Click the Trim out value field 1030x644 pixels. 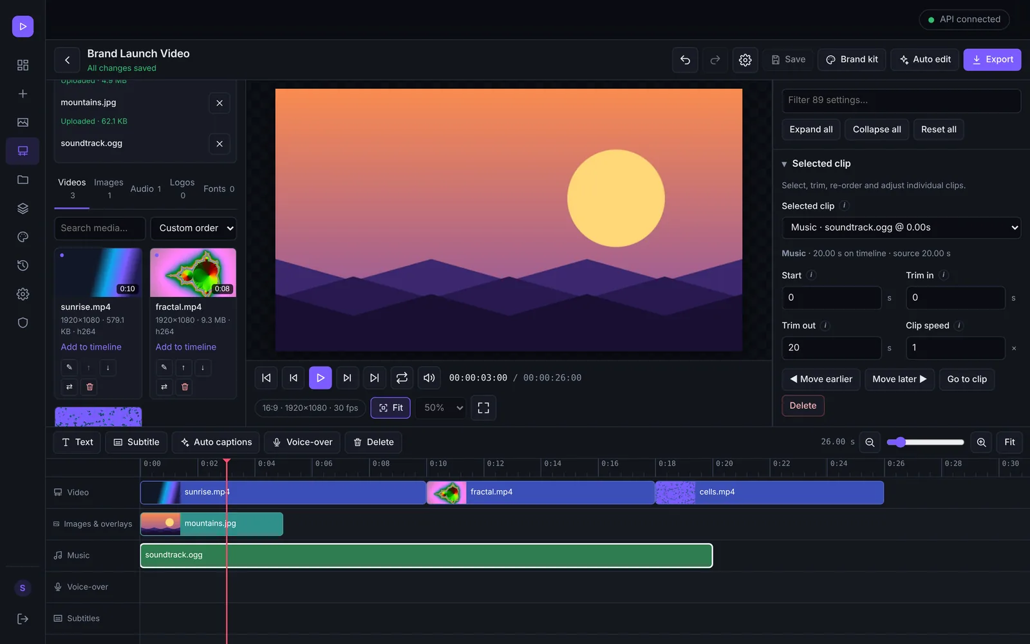pos(831,348)
